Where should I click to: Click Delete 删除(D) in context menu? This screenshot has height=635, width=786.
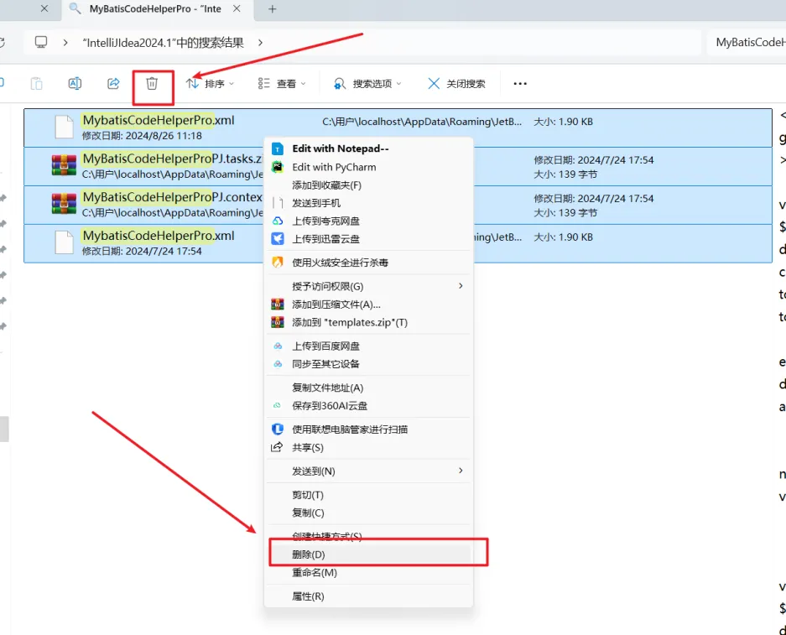click(368, 554)
